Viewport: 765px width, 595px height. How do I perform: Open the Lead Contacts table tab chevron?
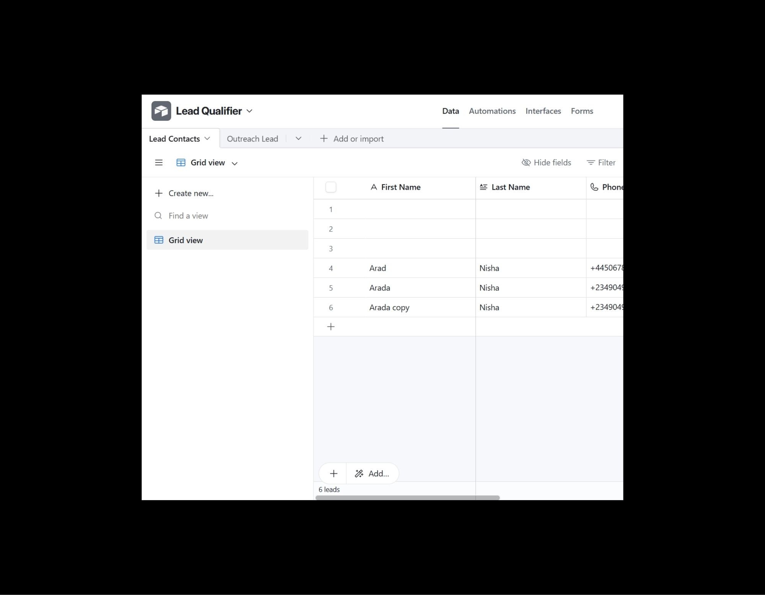click(207, 138)
